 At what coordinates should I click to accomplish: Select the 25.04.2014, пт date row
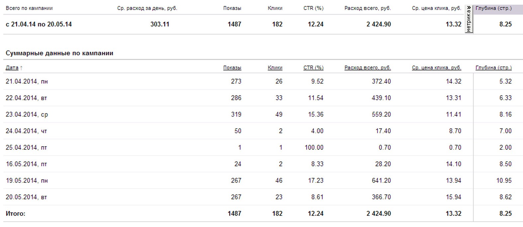point(26,148)
